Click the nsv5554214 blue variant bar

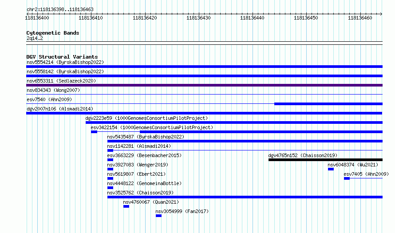coord(204,67)
